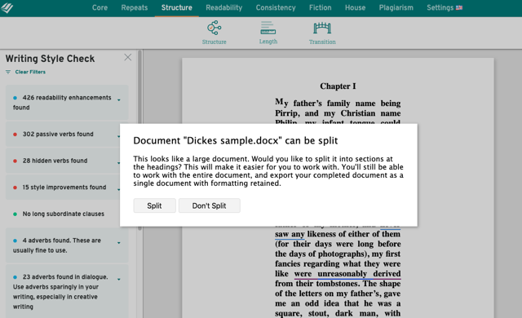522x318 pixels.
Task: Open the sentence Length report icon
Action: coord(268,28)
